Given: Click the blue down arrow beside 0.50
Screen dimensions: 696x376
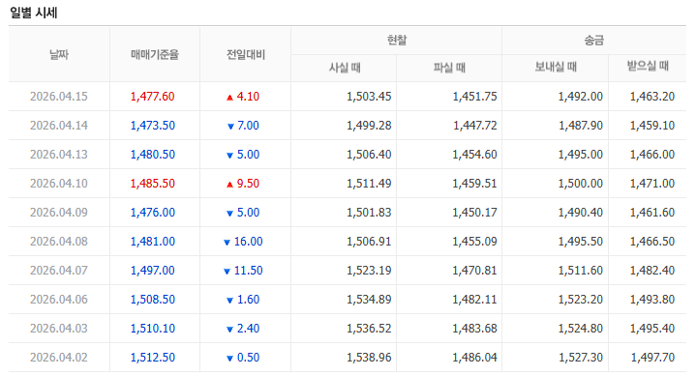Looking at the screenshot, I should coord(230,359).
